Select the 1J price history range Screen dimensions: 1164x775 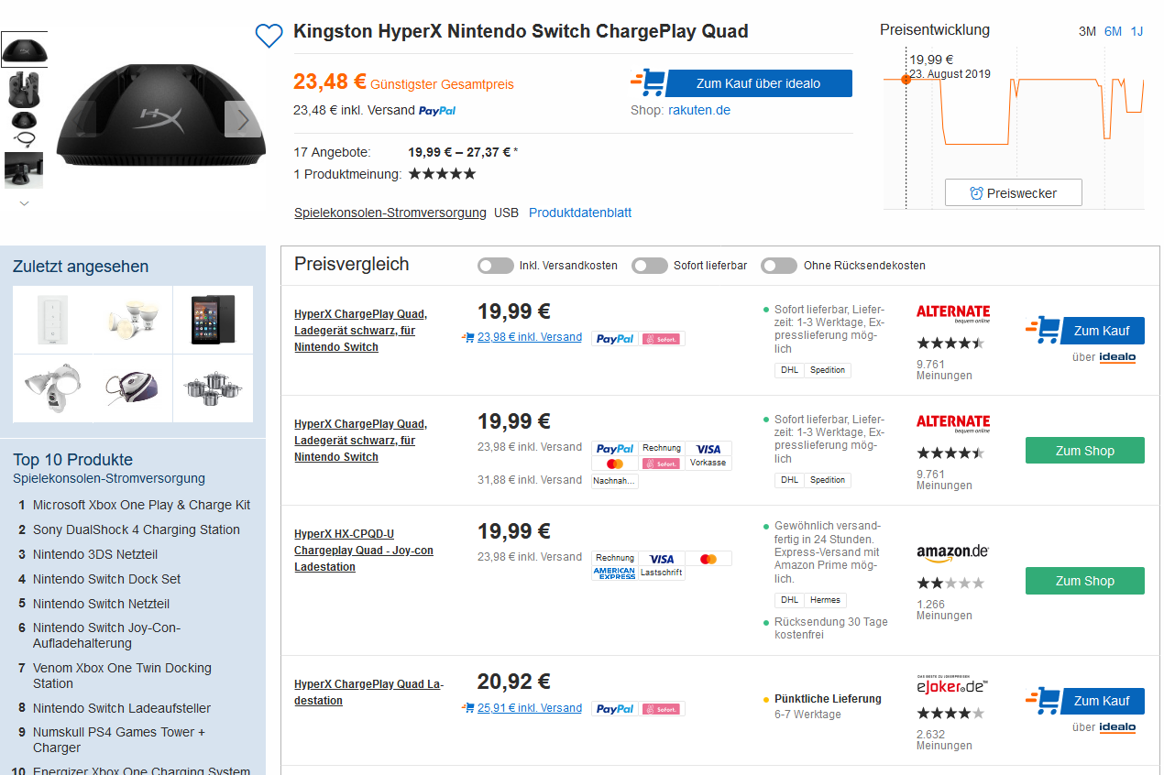click(1137, 31)
